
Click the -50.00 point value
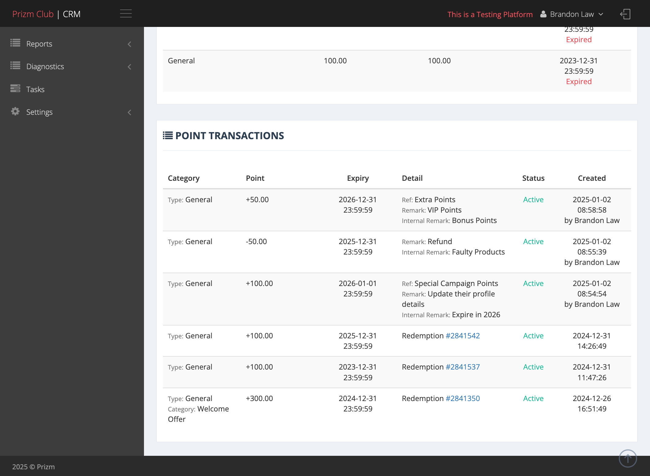[256, 241]
